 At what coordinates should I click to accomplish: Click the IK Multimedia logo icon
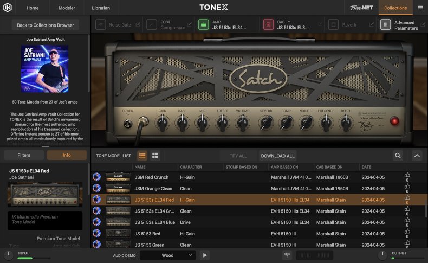(8, 8)
